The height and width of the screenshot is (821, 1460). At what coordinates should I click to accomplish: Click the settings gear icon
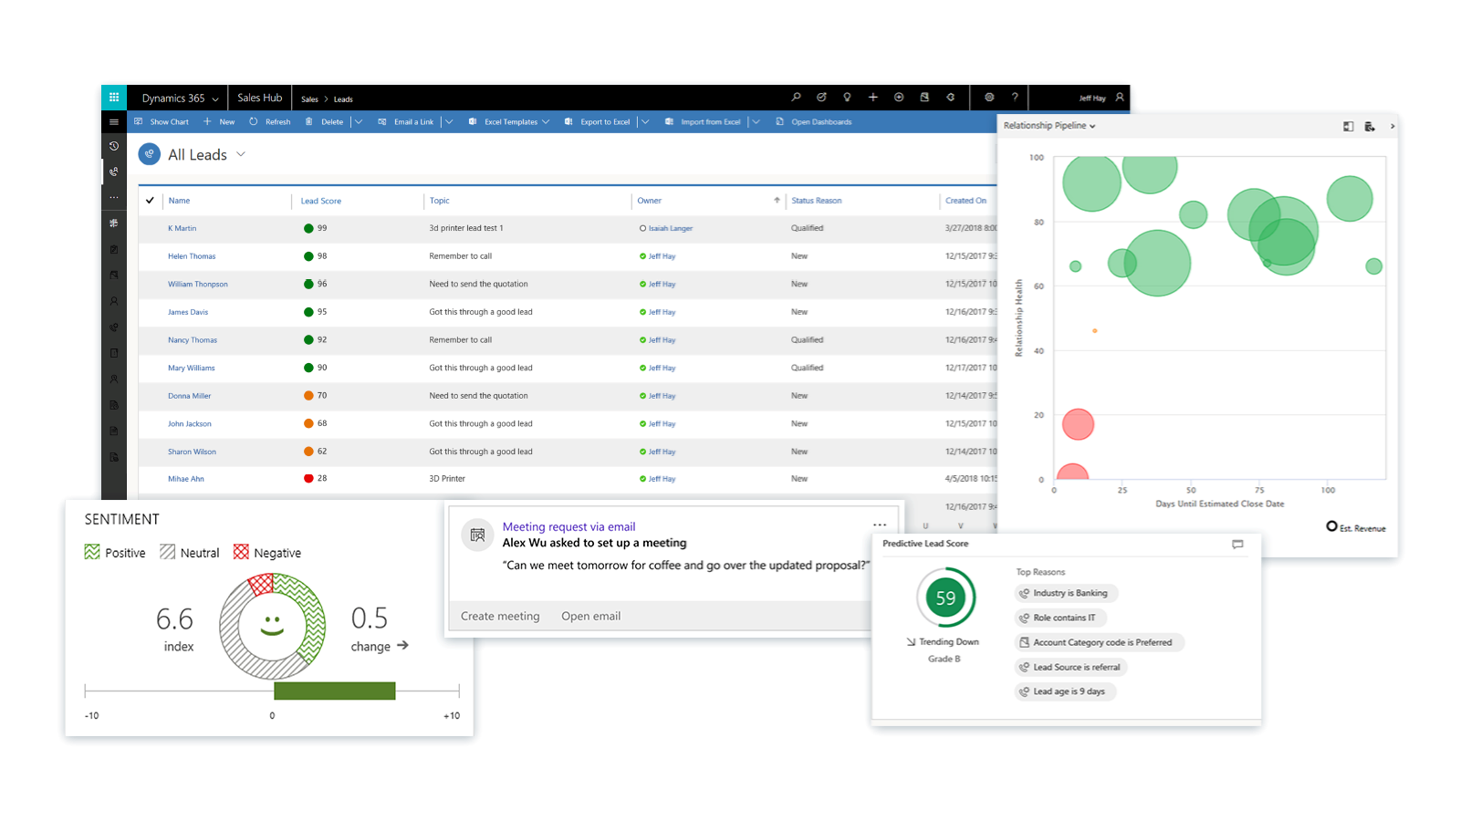(989, 98)
